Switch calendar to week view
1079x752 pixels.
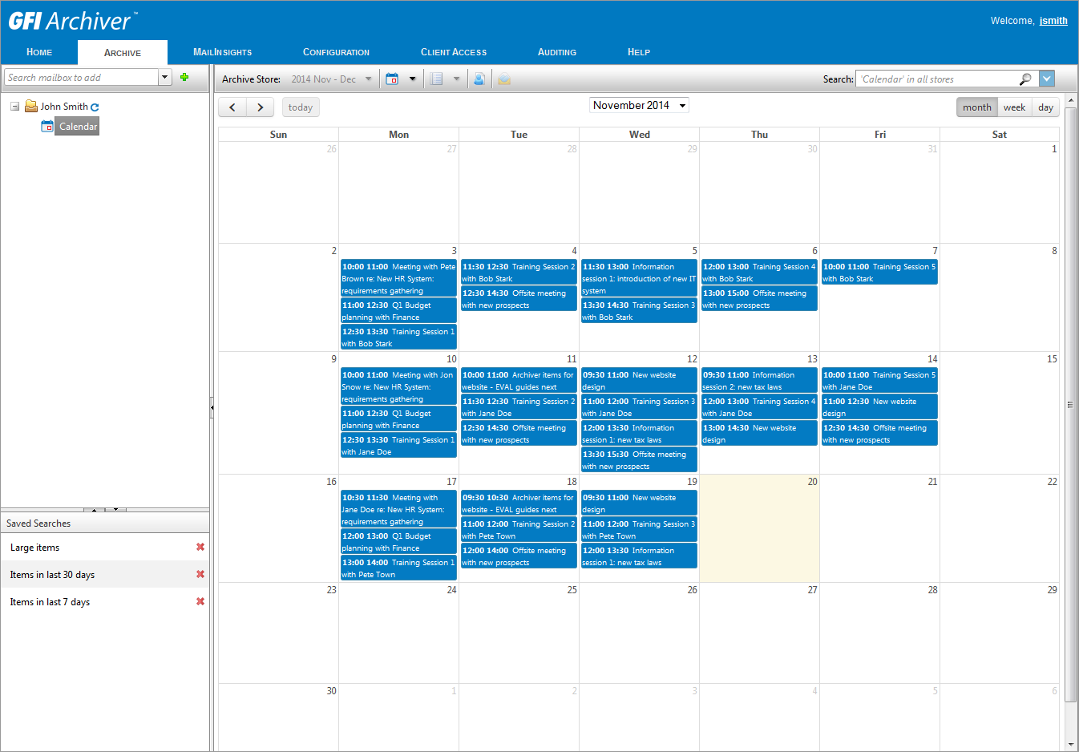pyautogui.click(x=1014, y=107)
